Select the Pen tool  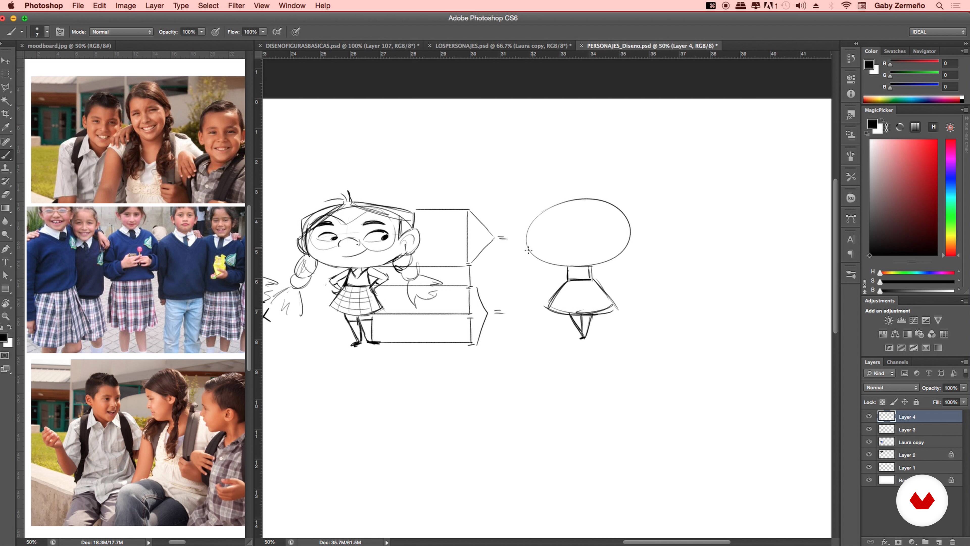coord(6,249)
